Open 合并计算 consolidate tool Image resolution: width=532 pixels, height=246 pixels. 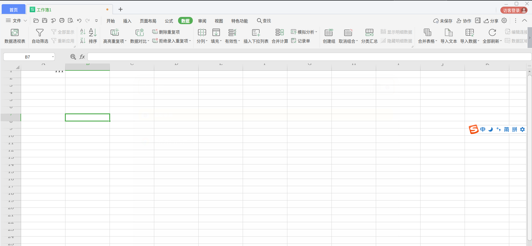280,36
